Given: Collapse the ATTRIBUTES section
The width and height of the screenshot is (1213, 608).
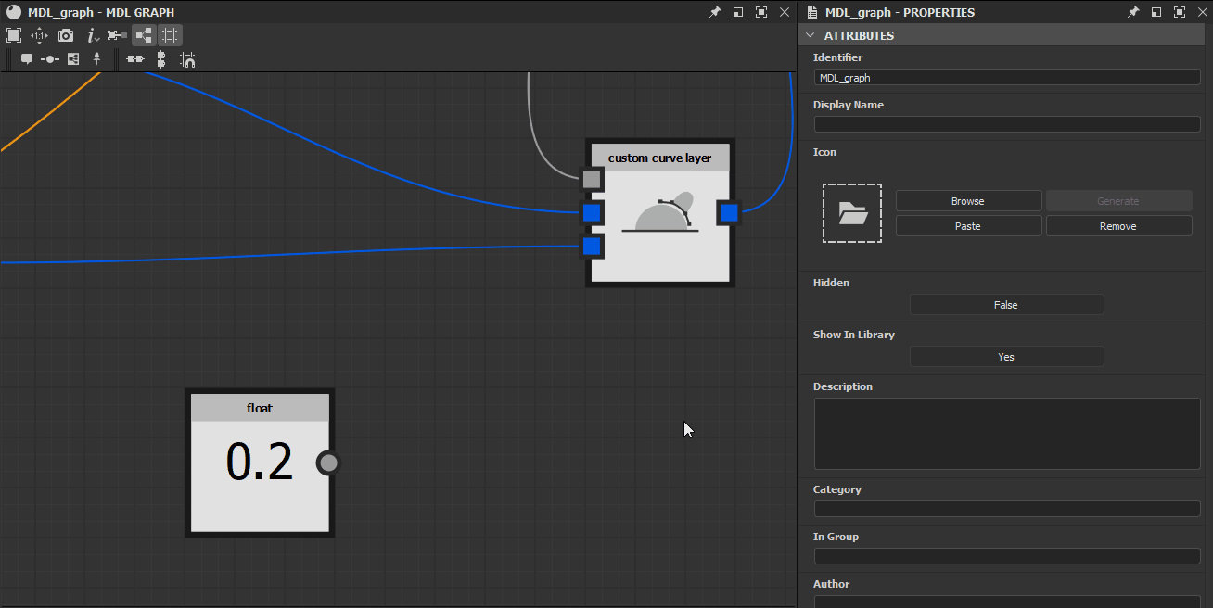Looking at the screenshot, I should tap(811, 35).
